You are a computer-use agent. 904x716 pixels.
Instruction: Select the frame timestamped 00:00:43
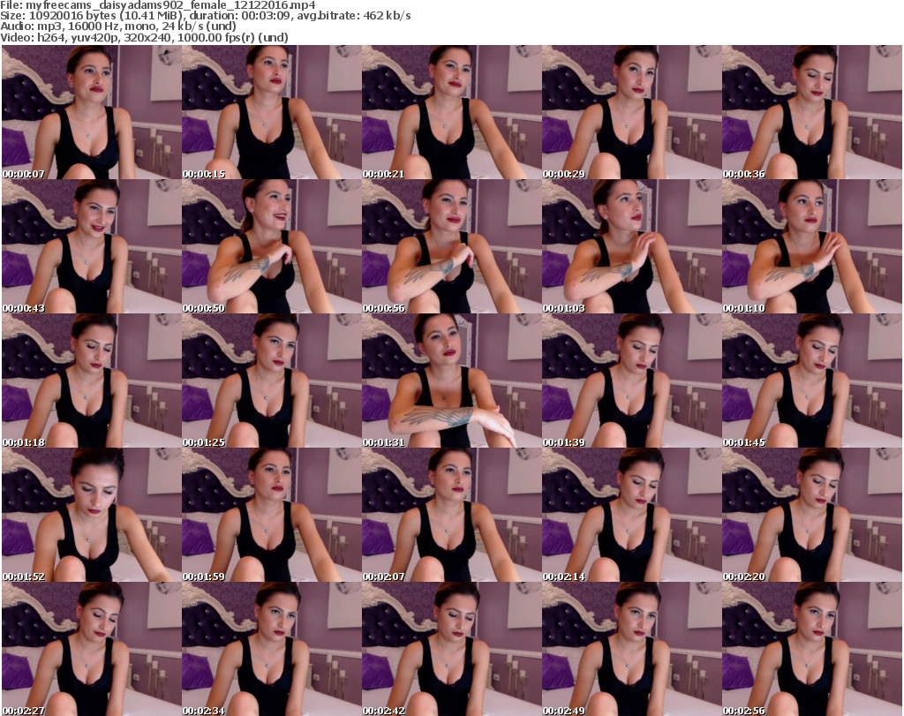click(91, 246)
